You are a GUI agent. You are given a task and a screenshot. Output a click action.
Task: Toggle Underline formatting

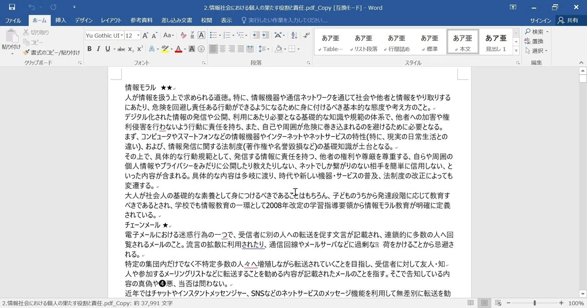tap(108, 49)
